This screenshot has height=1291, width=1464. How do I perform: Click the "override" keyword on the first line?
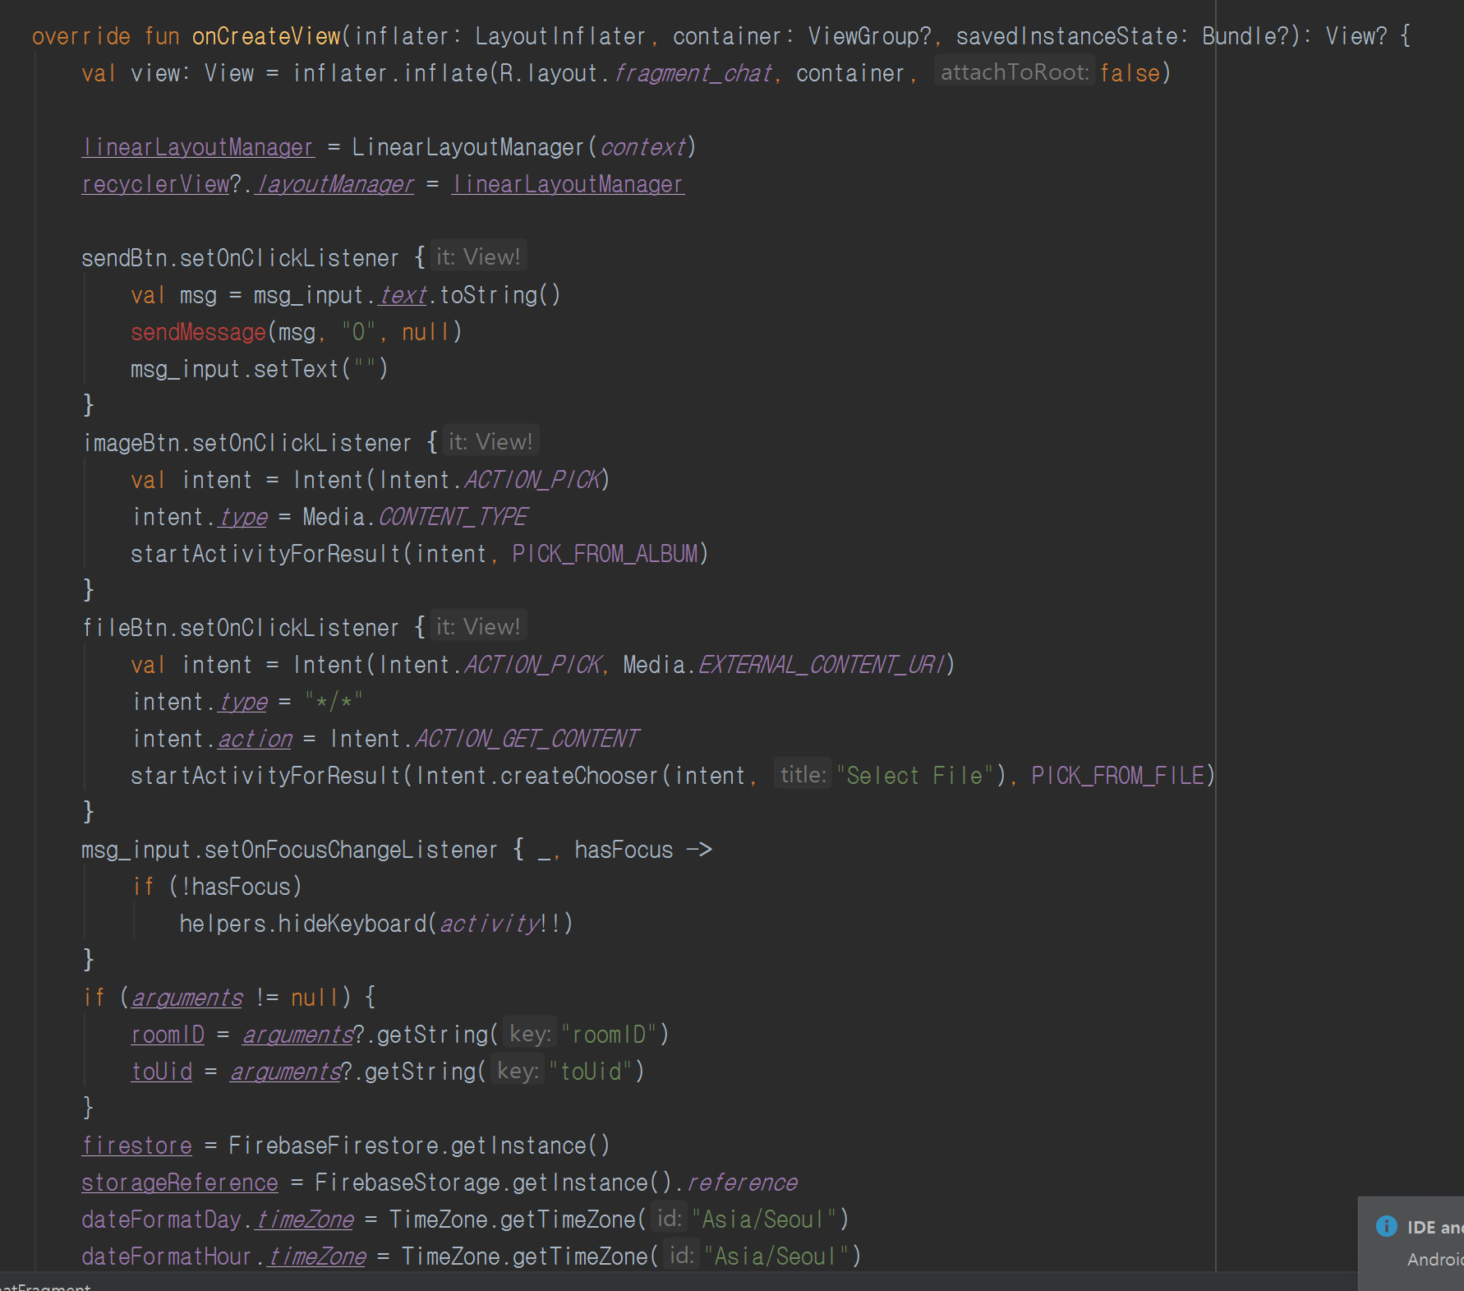click(x=81, y=36)
